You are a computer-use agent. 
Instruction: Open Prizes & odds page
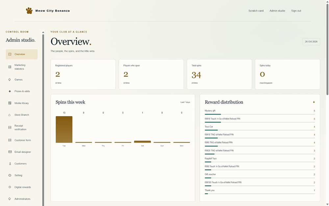22,91
